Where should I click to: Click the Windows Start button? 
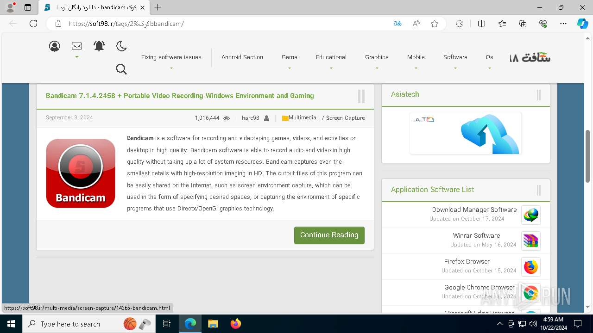pos(11,324)
